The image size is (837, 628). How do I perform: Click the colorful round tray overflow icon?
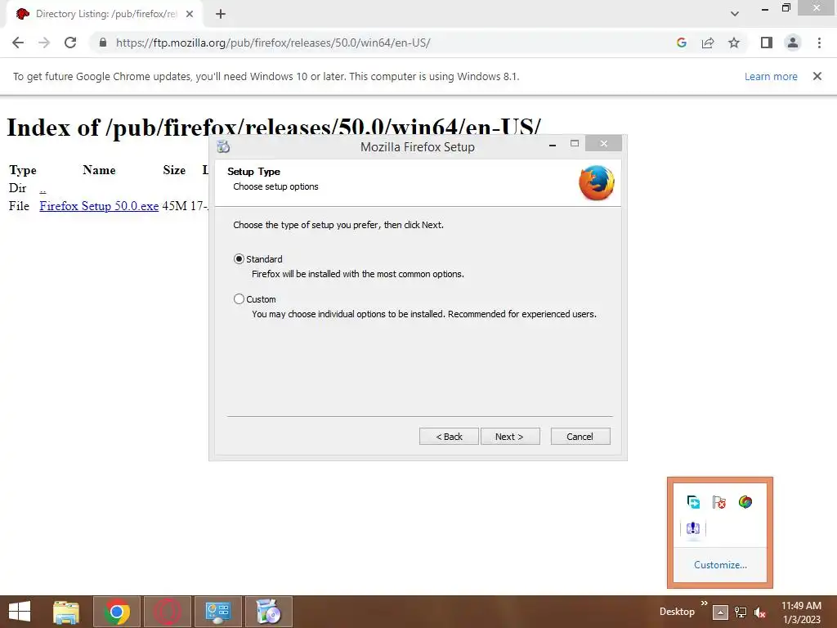[745, 502]
